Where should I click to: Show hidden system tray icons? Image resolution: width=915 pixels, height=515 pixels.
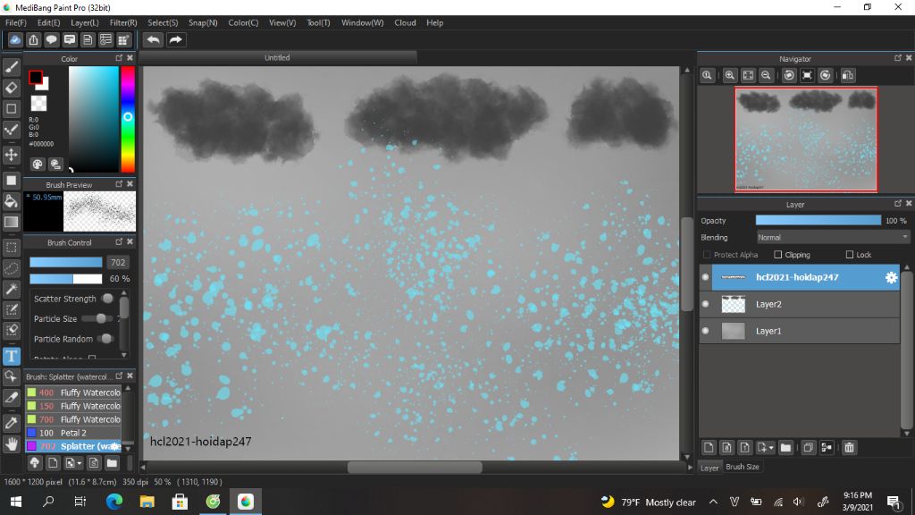pos(713,502)
